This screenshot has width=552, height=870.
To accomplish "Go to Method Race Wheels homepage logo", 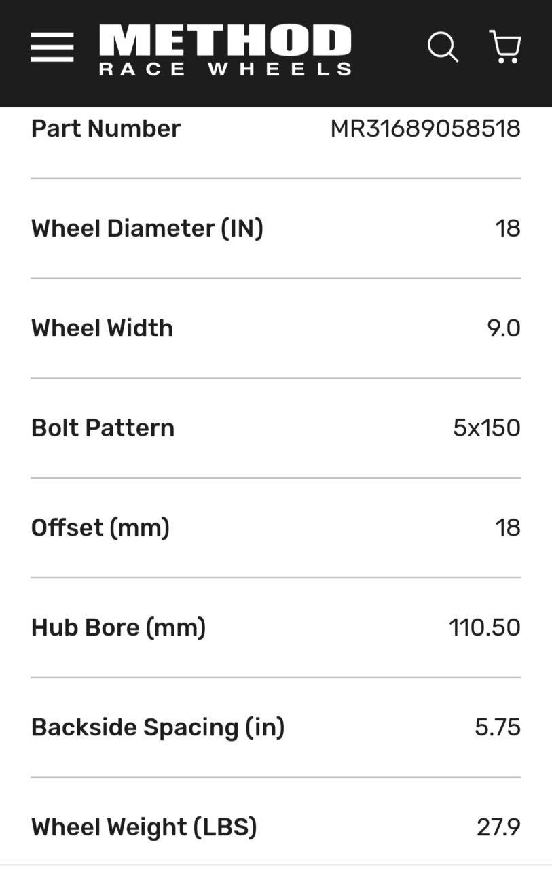I will 225,50.
